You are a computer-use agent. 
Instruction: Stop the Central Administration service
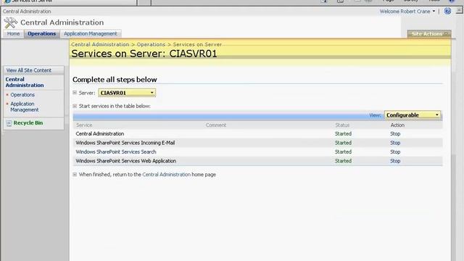pos(395,133)
